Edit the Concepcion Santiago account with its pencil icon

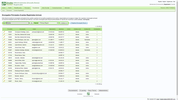[x=4, y=32]
